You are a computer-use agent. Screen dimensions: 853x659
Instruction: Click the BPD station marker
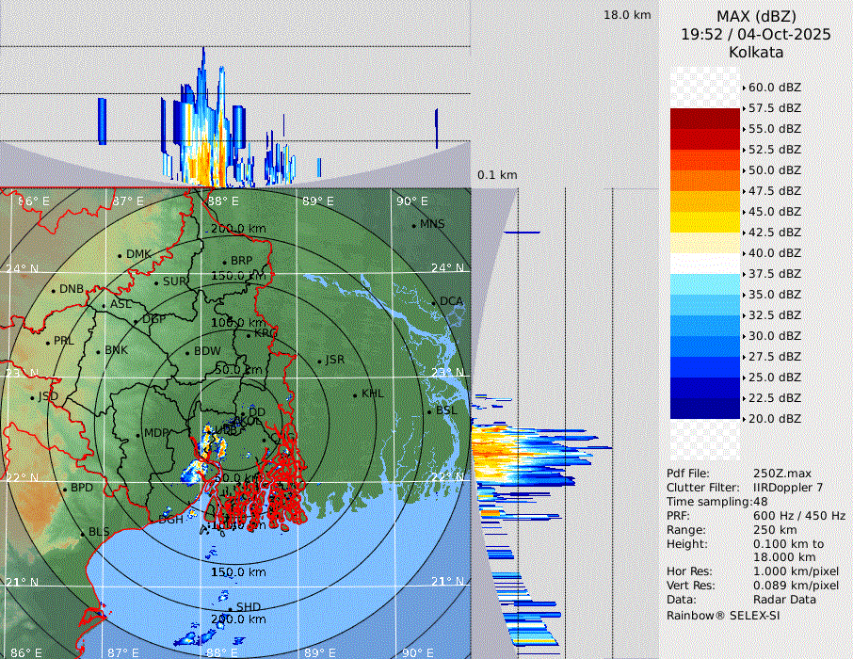click(65, 489)
